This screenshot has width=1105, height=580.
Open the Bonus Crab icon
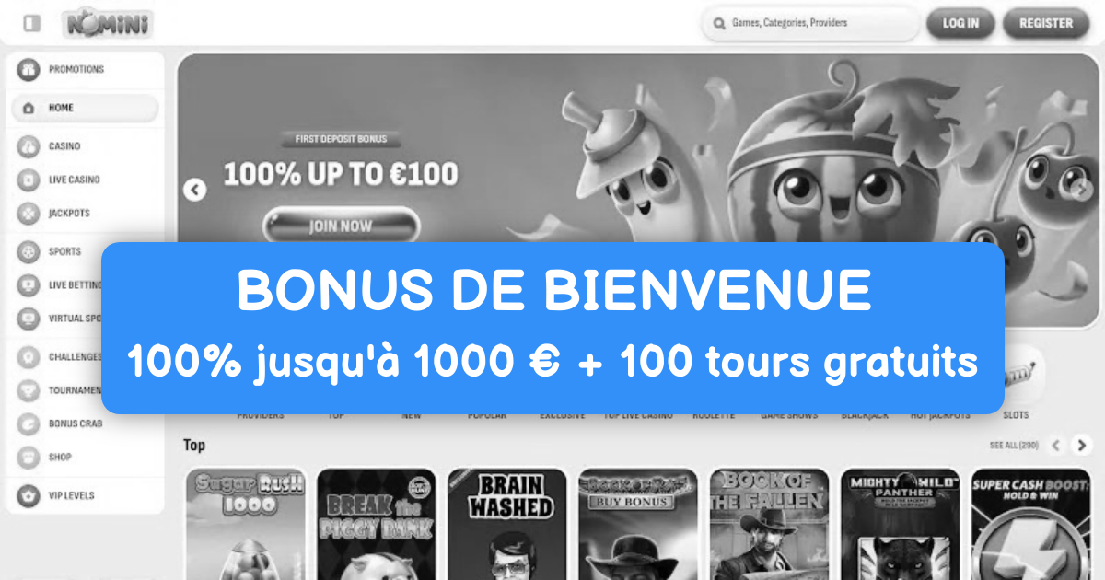(x=29, y=423)
